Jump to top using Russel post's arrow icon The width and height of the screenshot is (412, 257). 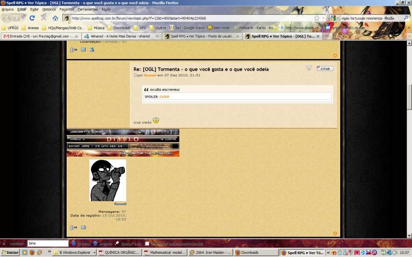[335, 233]
